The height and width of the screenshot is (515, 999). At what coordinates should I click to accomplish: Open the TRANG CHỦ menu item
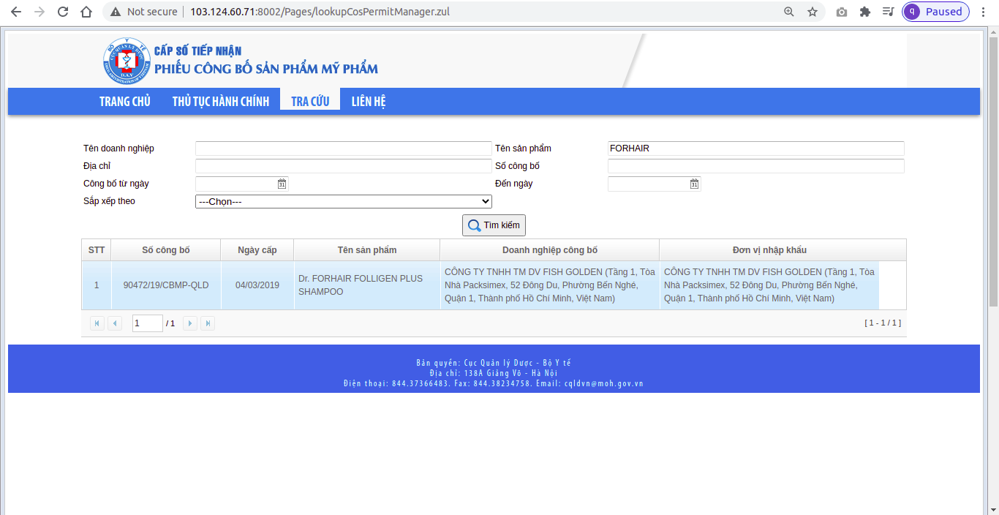(x=125, y=102)
